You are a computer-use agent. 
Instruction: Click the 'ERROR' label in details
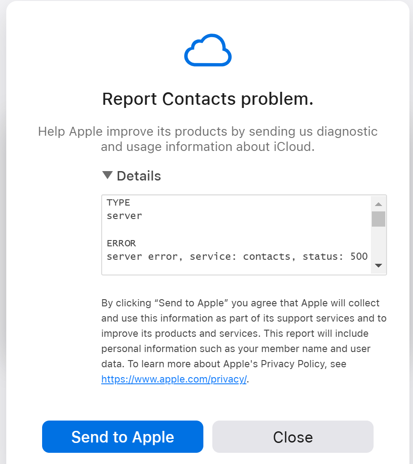click(x=121, y=243)
